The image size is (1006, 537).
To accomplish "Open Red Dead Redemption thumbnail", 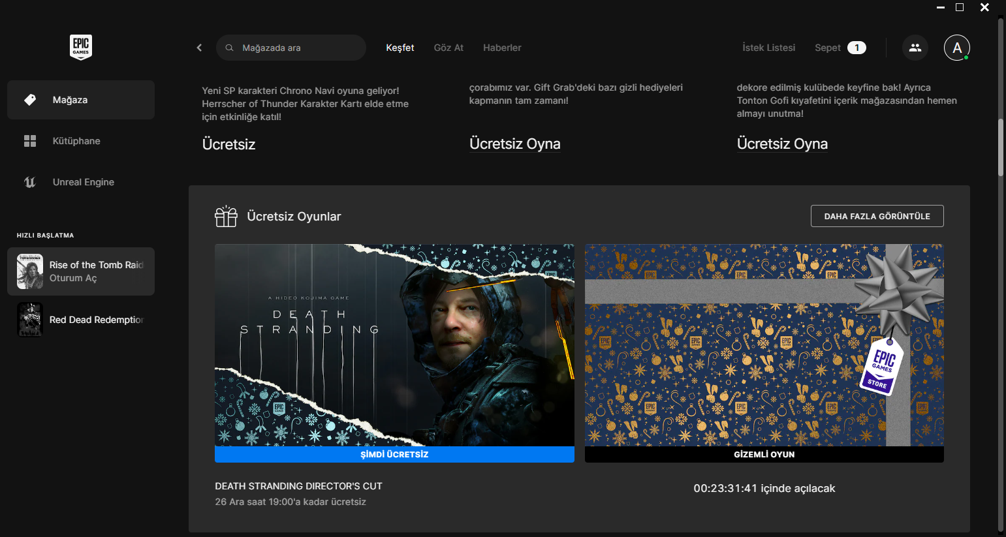I will coord(30,320).
